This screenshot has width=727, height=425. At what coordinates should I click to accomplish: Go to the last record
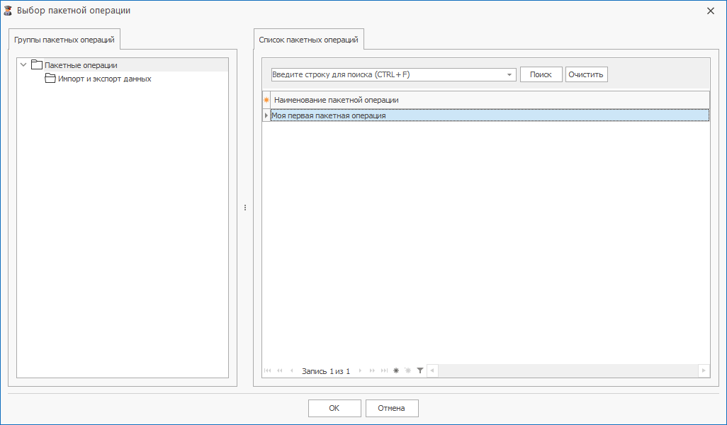[384, 370]
